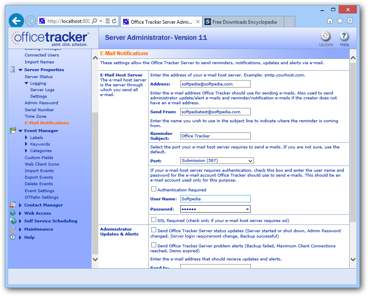Click main content scrollbar down arrow

[353, 259]
